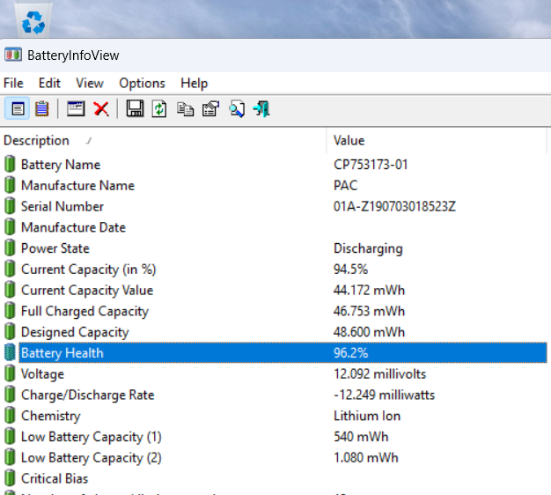Image resolution: width=551 pixels, height=495 pixels.
Task: Click battery icon beside Voltage
Action: tap(10, 373)
